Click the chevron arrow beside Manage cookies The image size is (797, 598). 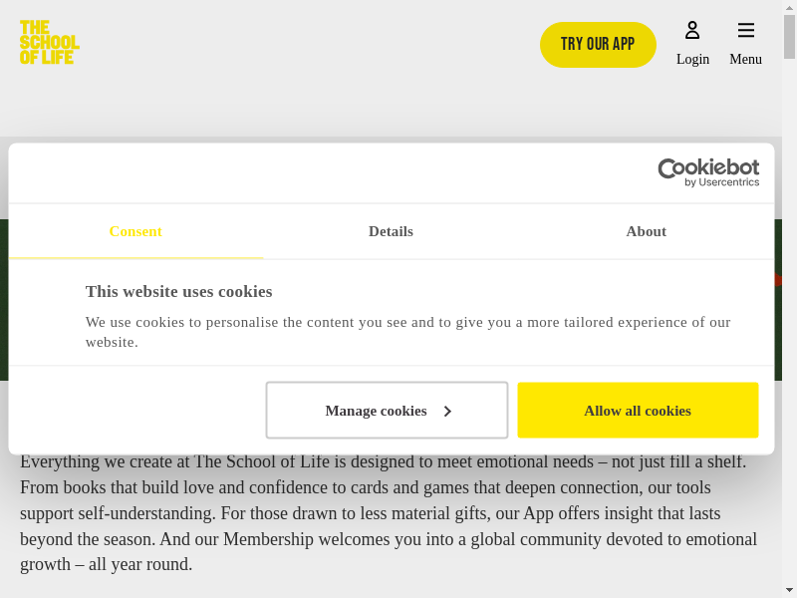coord(447,411)
